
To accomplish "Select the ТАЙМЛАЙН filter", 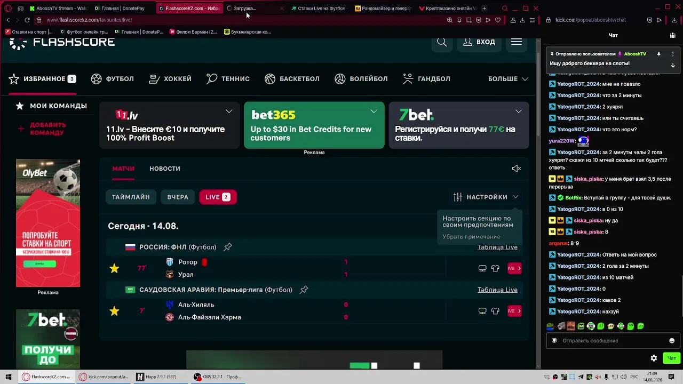I will point(131,197).
